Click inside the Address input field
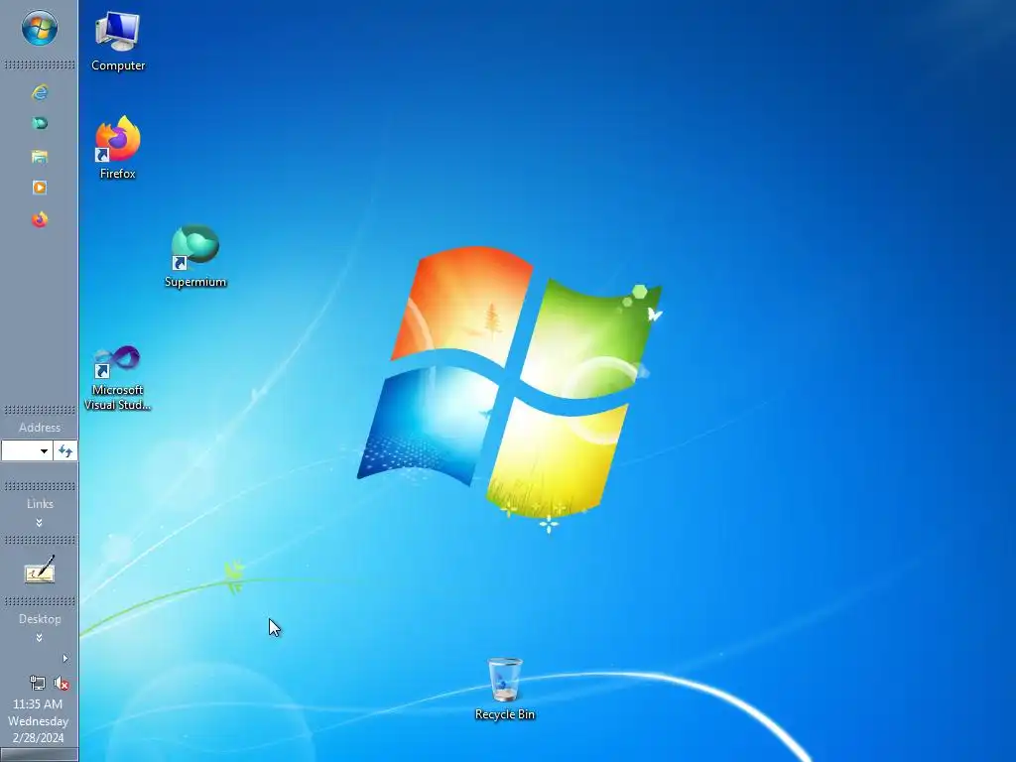Screen dimensions: 1016x762 tap(20, 451)
